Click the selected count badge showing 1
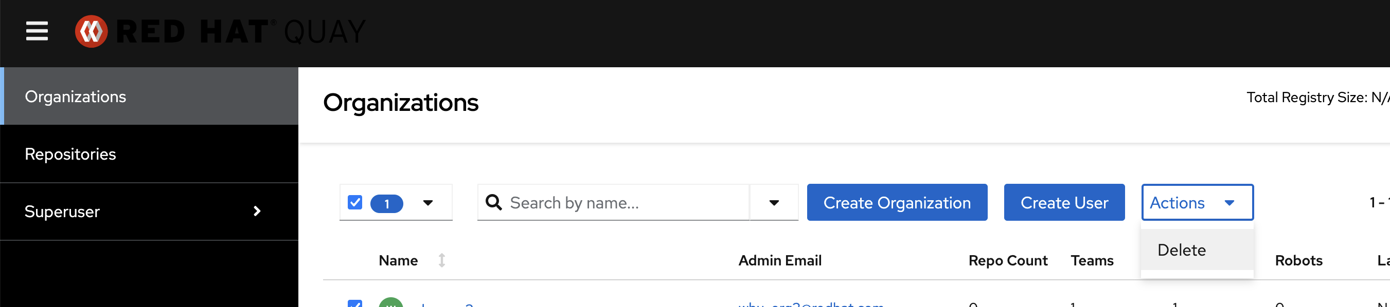 pyautogui.click(x=386, y=204)
